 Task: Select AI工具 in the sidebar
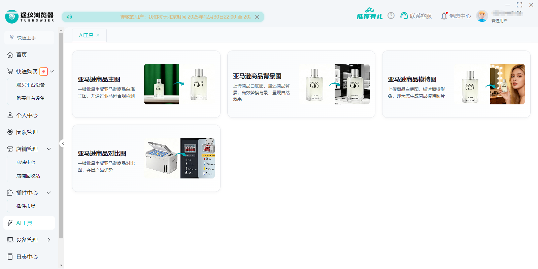(24, 223)
